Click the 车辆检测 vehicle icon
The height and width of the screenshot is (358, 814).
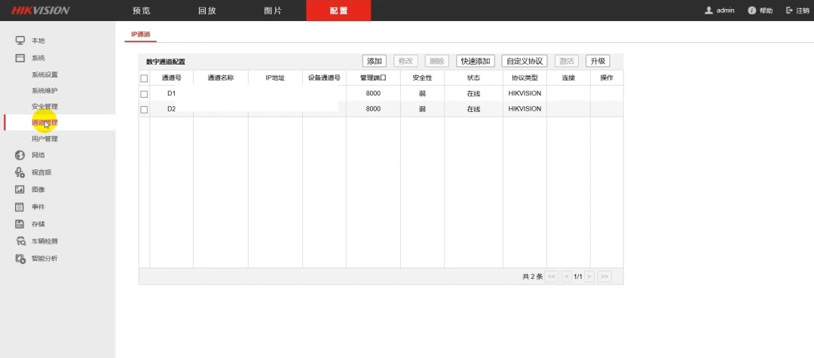(20, 241)
